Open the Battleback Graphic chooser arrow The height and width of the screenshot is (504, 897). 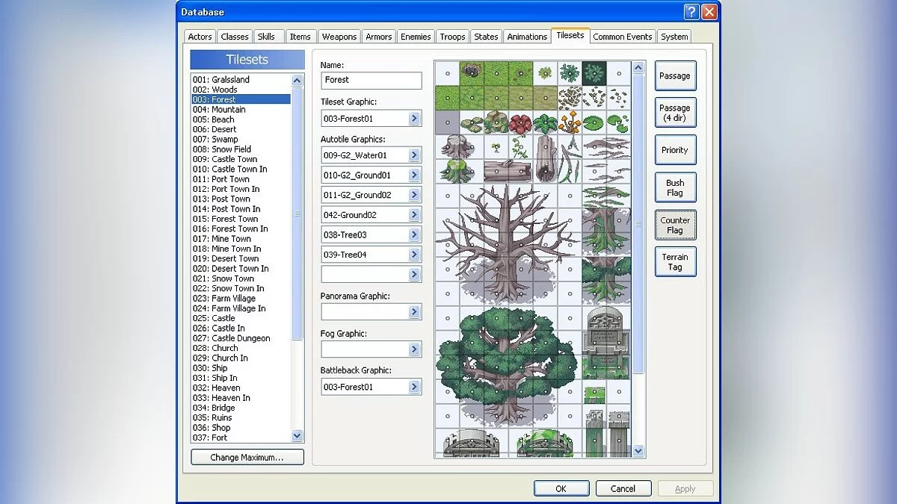click(x=415, y=387)
